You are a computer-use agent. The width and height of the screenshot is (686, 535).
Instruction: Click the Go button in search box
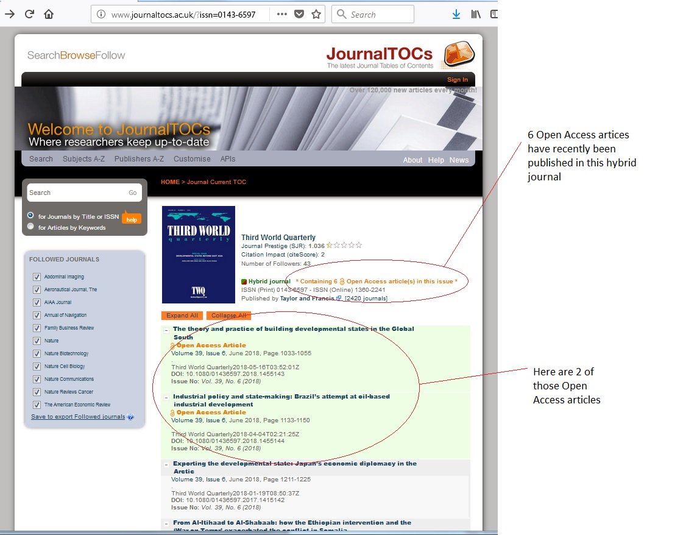[133, 193]
